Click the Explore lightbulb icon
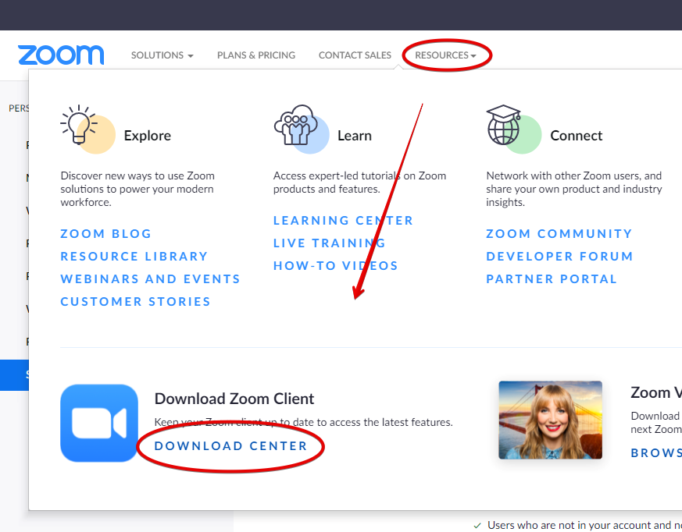 (x=78, y=126)
